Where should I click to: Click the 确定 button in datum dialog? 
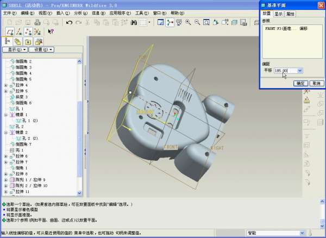300,83
